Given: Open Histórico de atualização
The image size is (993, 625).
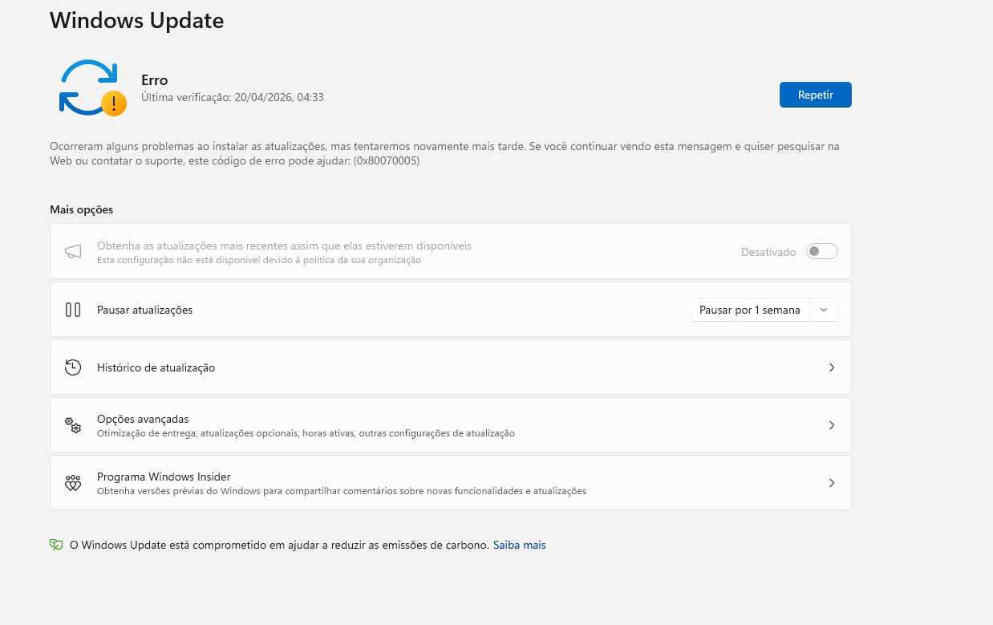Looking at the screenshot, I should 451,367.
